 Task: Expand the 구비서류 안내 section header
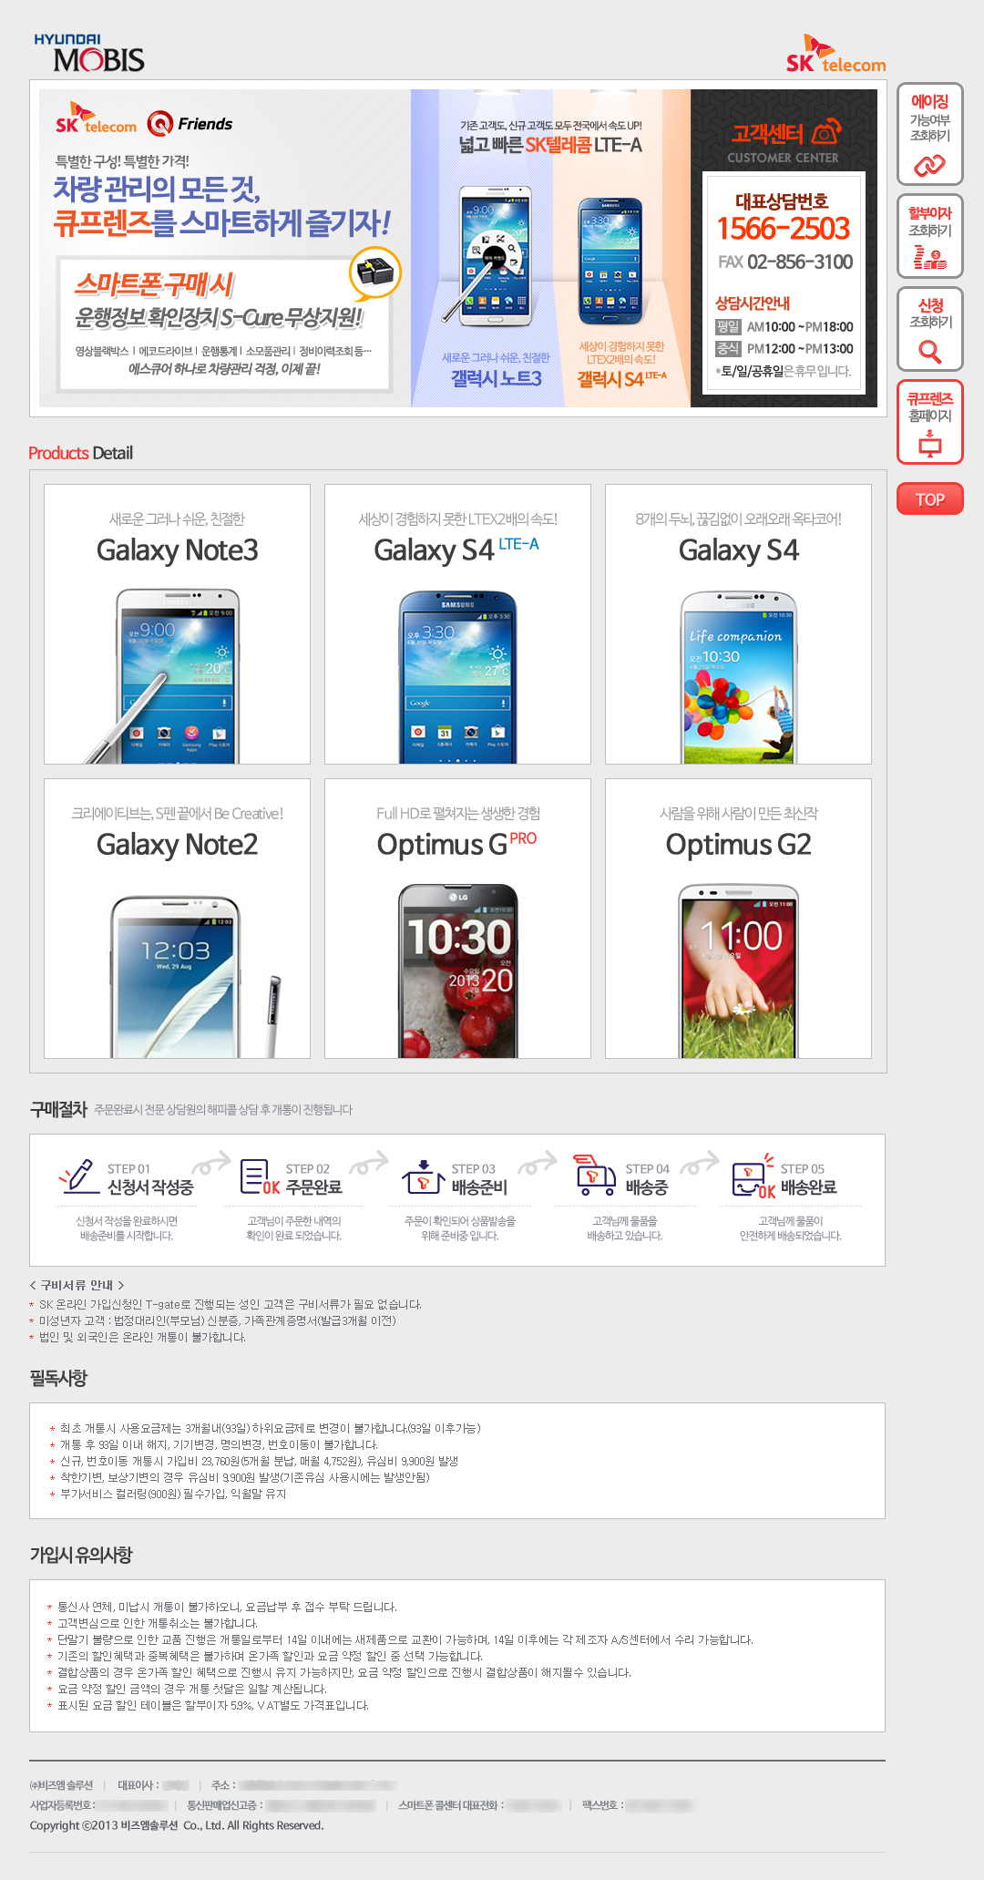(77, 1285)
